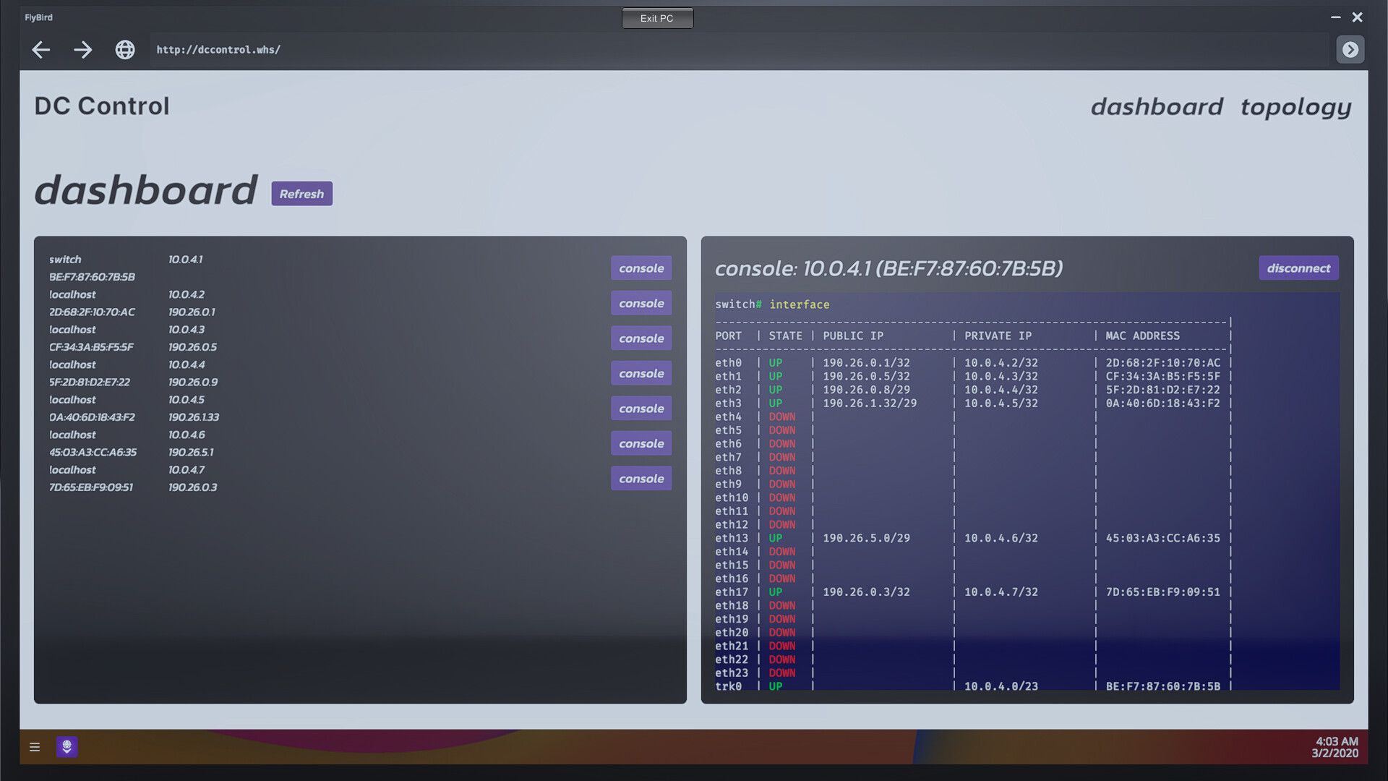Open console for host 10.0.4.5
The width and height of the screenshot is (1388, 781).
point(641,408)
